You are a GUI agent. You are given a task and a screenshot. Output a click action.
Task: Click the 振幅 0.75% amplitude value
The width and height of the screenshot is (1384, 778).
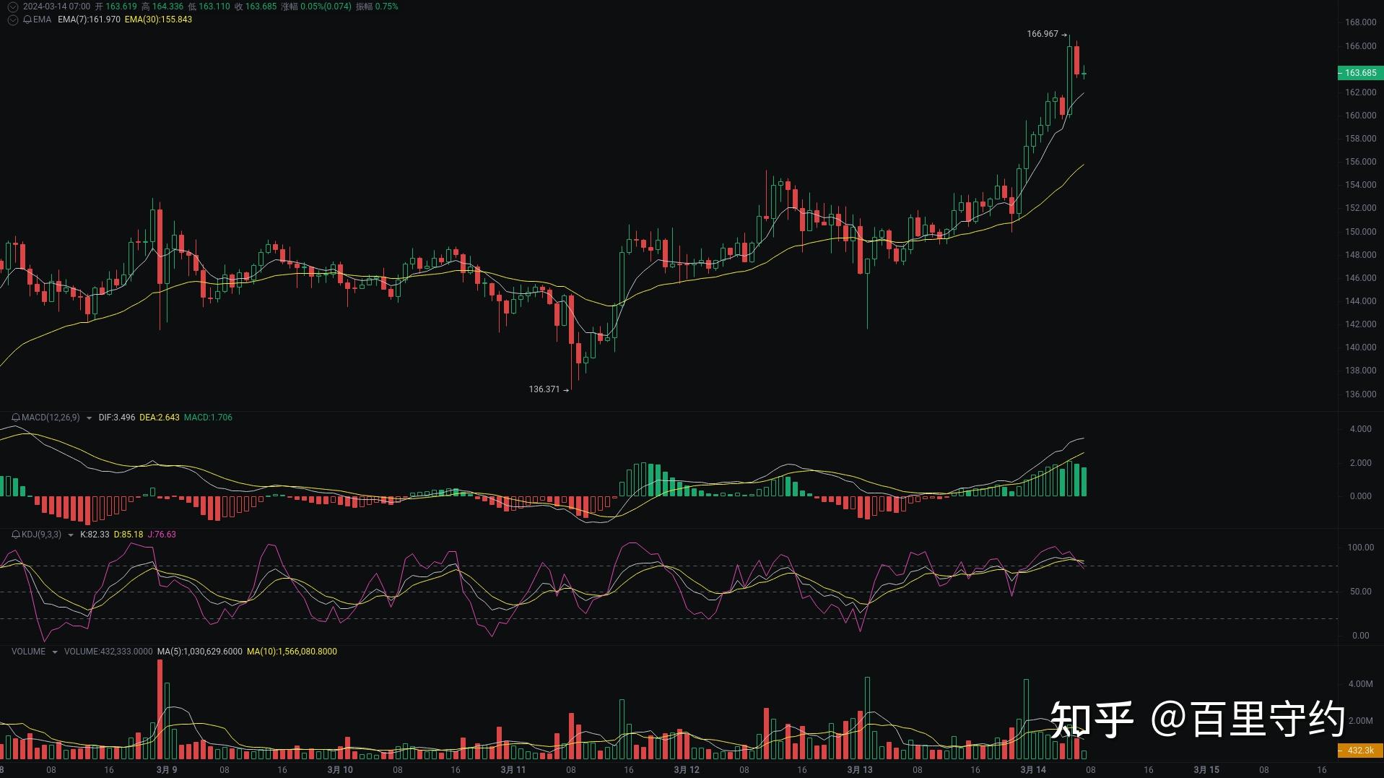tap(377, 7)
